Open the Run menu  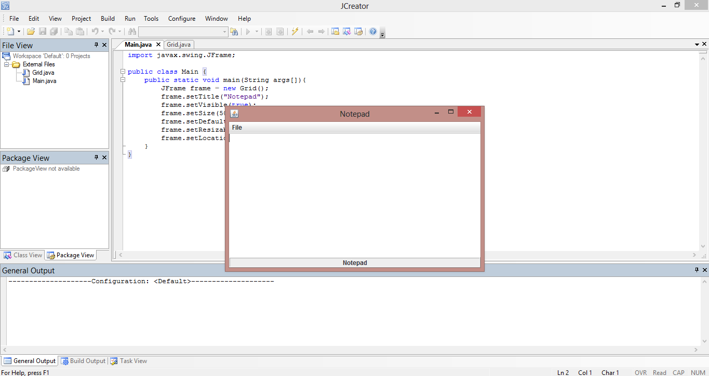click(x=130, y=19)
